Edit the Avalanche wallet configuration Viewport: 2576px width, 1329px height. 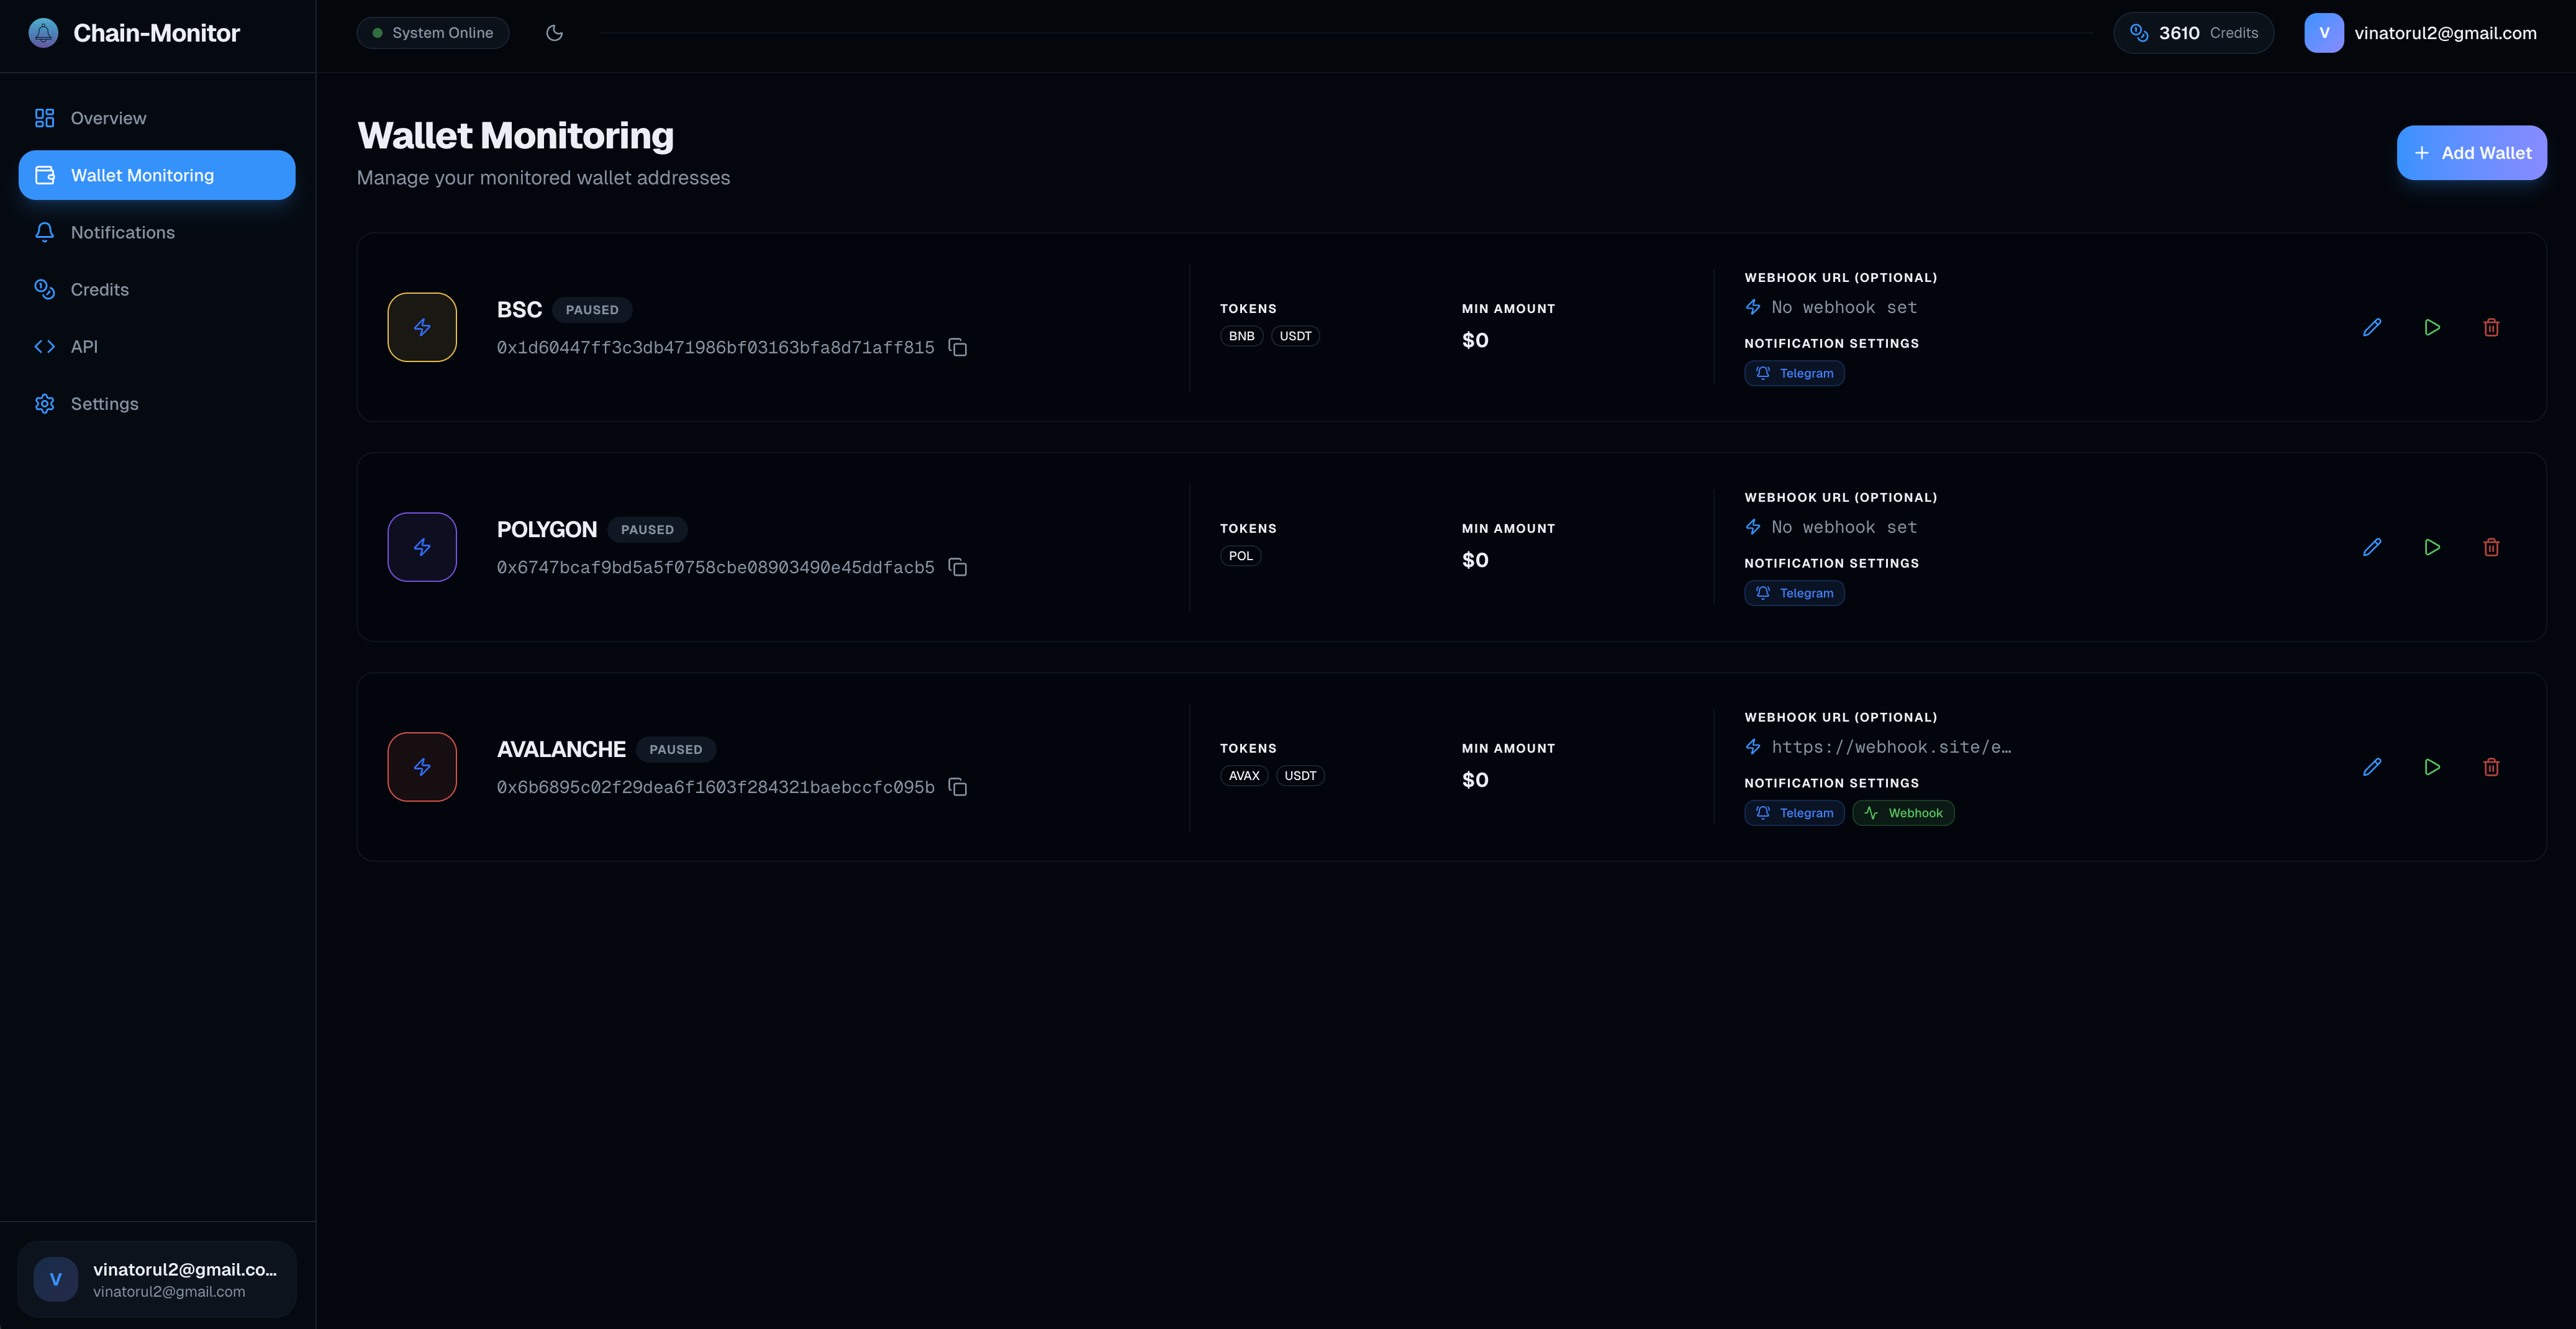(x=2373, y=767)
